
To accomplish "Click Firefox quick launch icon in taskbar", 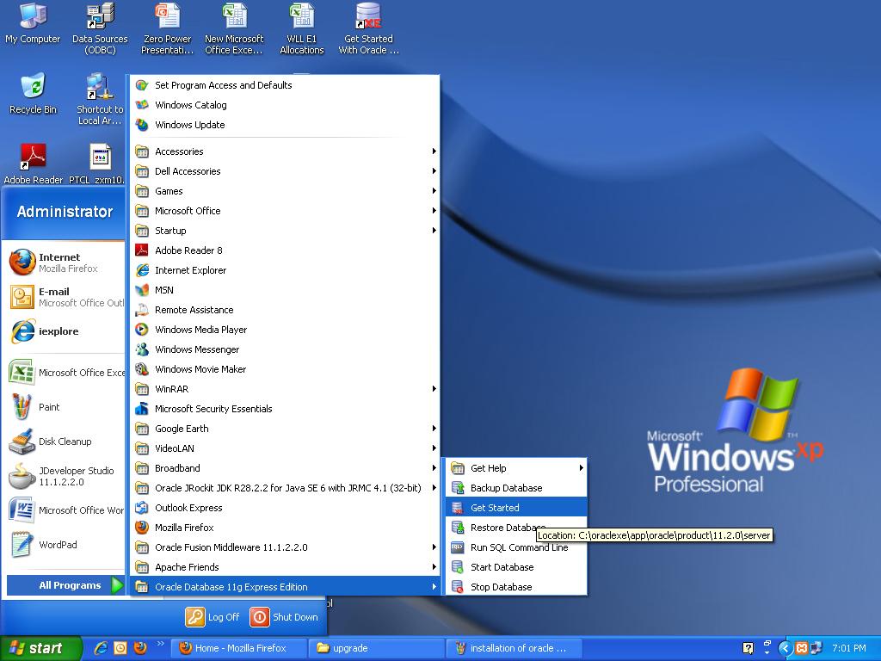I will pos(140,648).
